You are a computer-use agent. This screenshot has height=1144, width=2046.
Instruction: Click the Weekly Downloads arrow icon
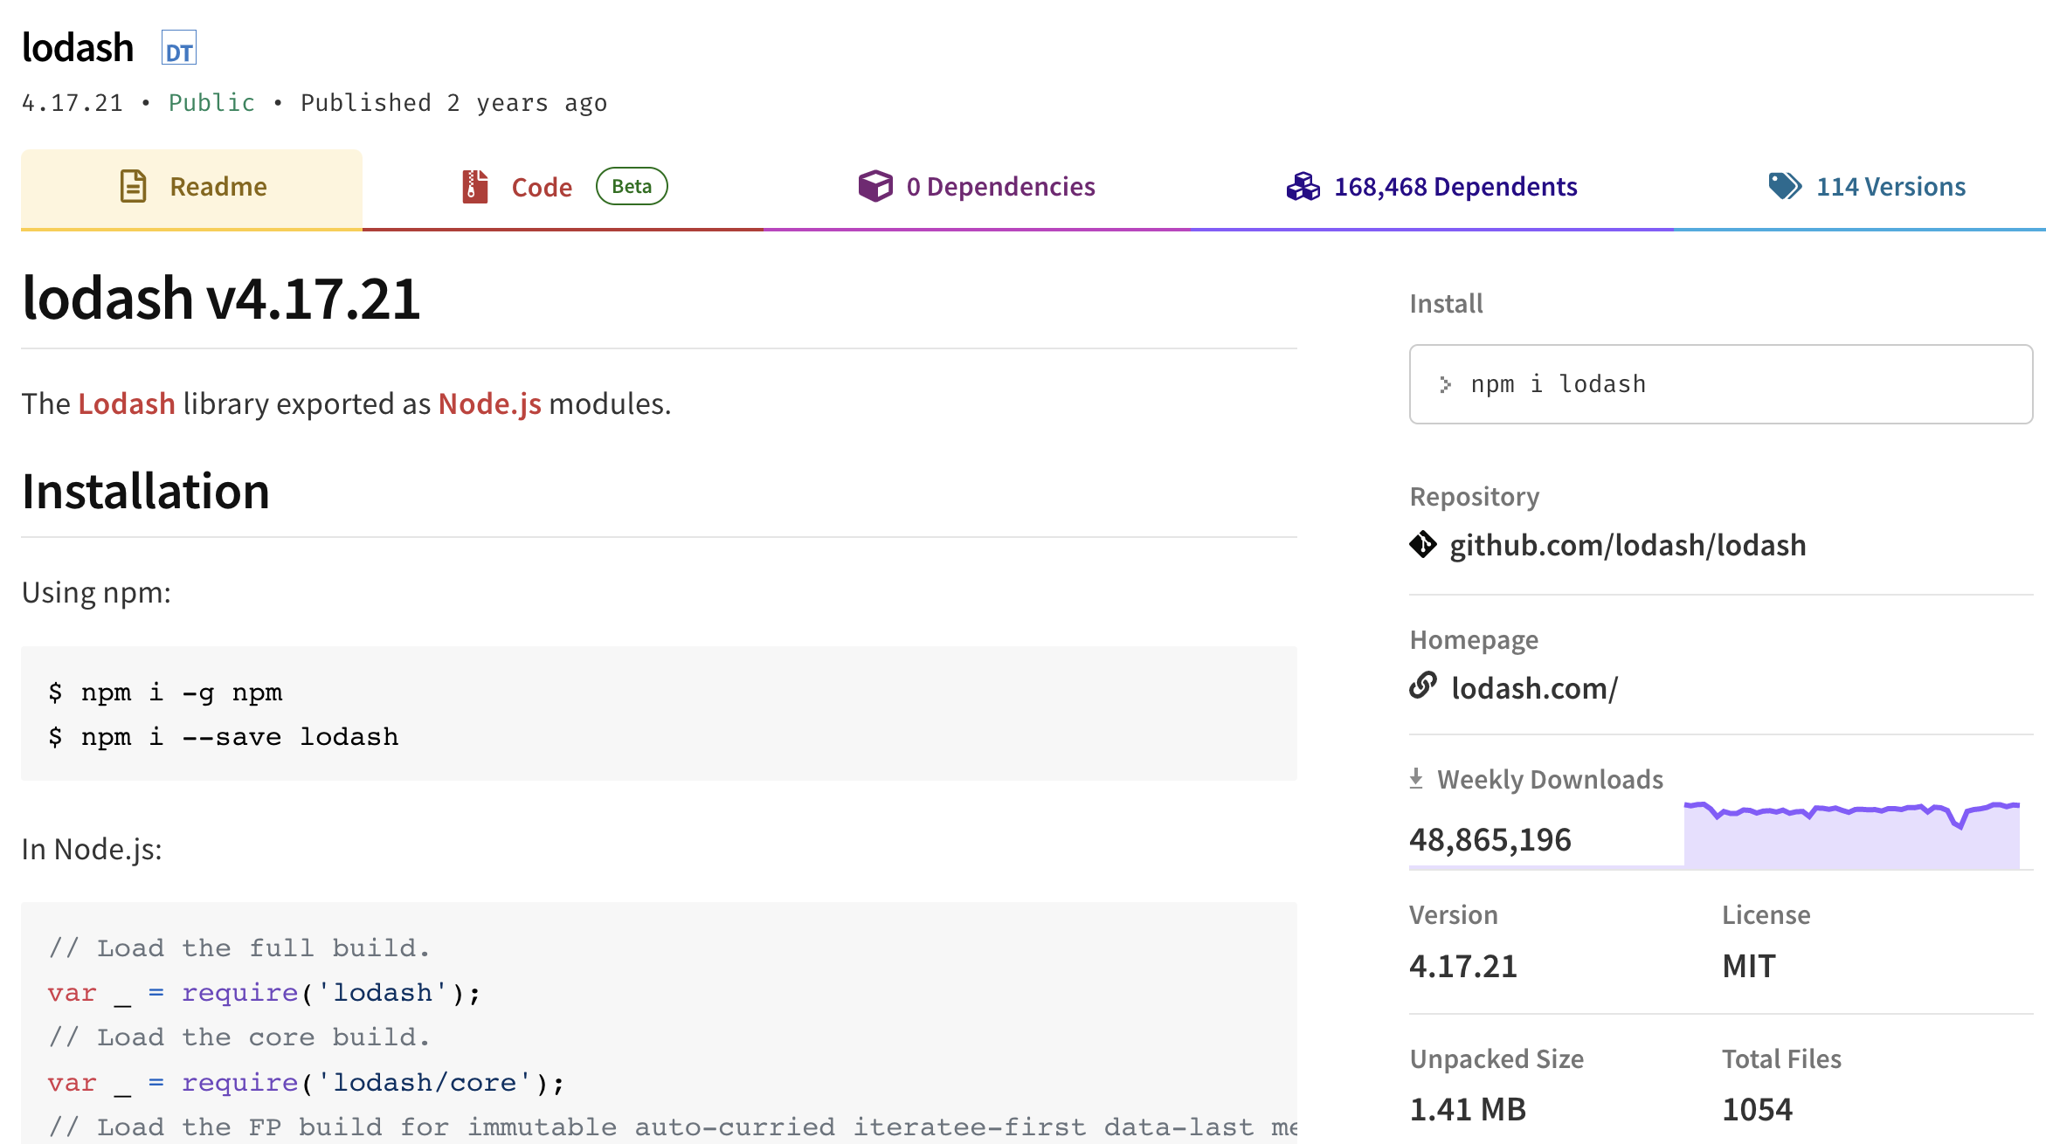point(1416,778)
